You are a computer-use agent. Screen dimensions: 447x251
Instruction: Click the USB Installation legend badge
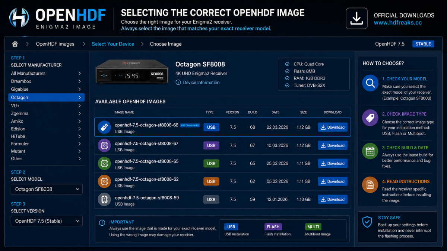point(231,226)
